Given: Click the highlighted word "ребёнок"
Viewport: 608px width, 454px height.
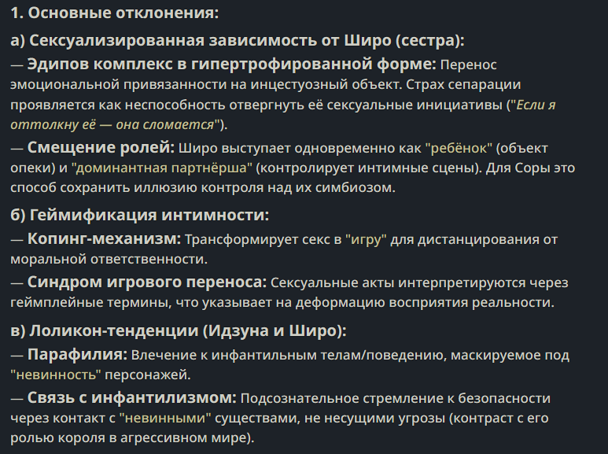Looking at the screenshot, I should 459,148.
